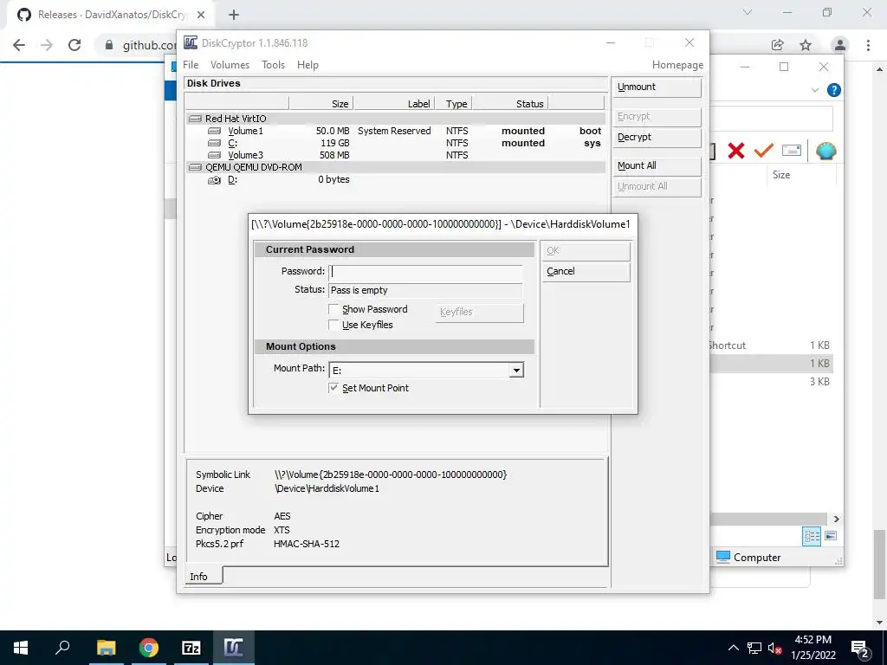Viewport: 887px width, 665px height.
Task: Open Chrome profile avatar menu
Action: (840, 45)
